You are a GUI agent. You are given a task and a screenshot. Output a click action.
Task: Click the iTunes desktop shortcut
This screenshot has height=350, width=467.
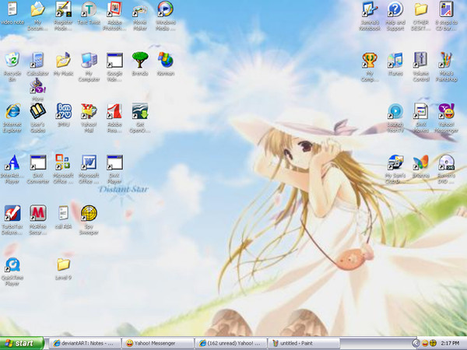(x=395, y=61)
